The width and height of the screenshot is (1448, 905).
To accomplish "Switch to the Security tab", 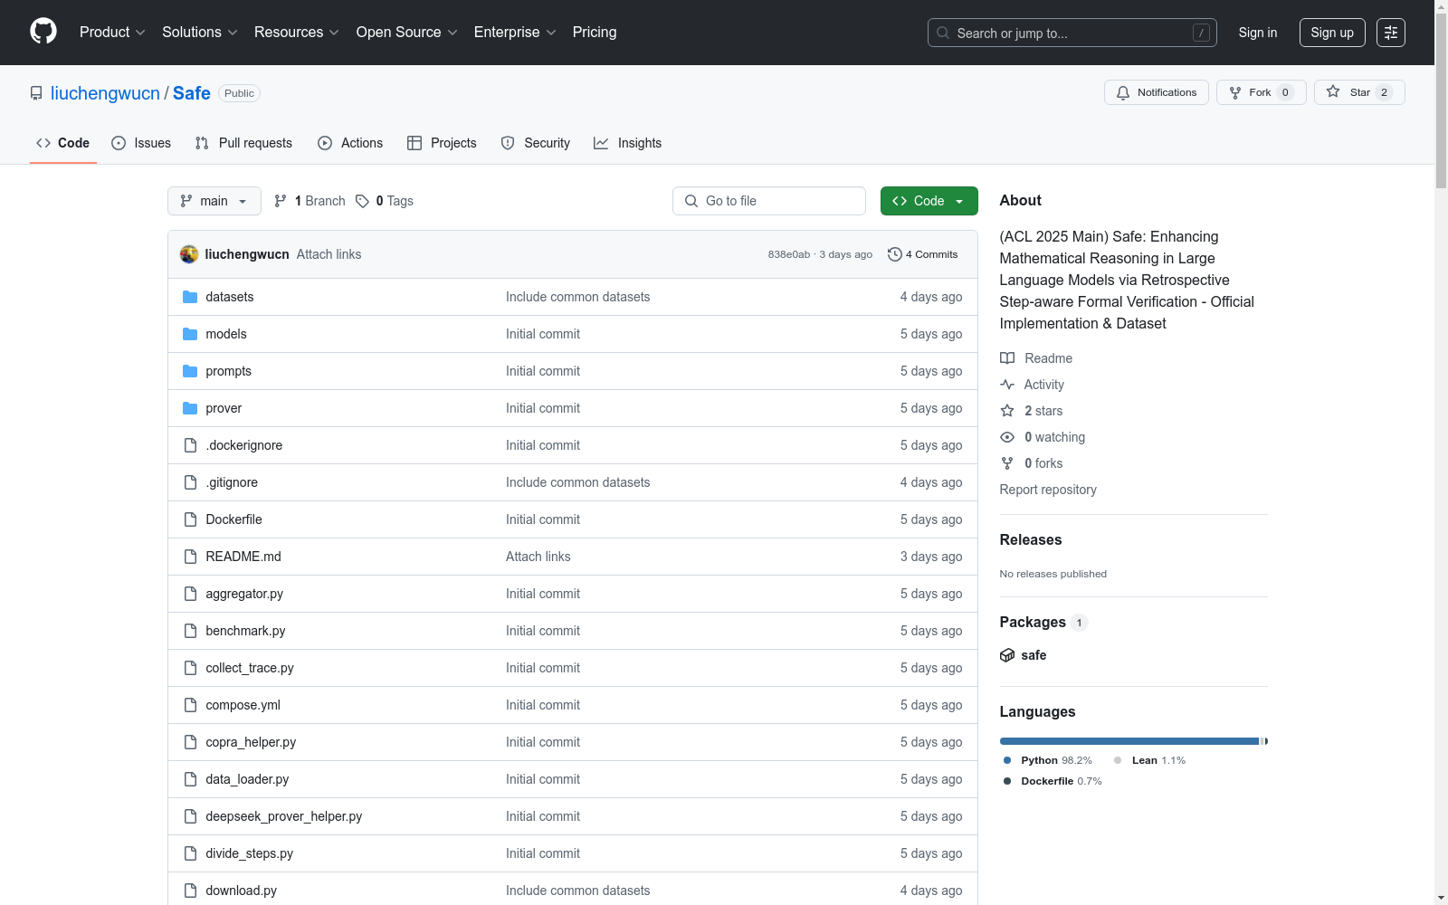I will pos(536,143).
